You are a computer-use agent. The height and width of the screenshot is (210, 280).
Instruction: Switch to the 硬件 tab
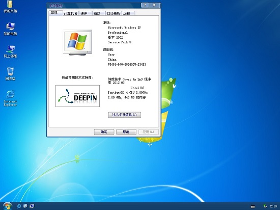[x=85, y=13]
